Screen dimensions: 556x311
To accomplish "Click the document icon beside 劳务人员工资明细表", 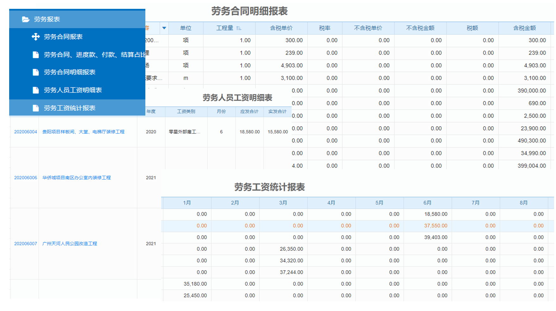I will tap(35, 90).
